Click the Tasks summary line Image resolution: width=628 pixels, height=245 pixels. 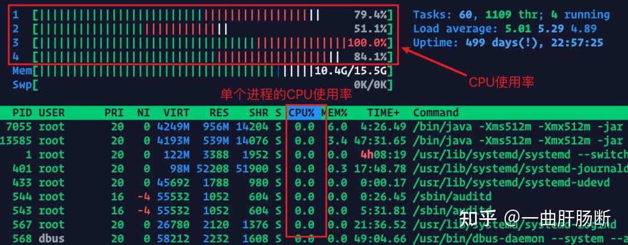[512, 15]
